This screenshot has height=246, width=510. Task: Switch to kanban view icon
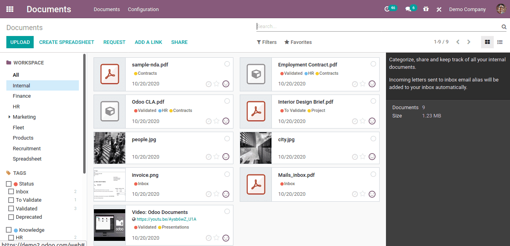click(487, 42)
